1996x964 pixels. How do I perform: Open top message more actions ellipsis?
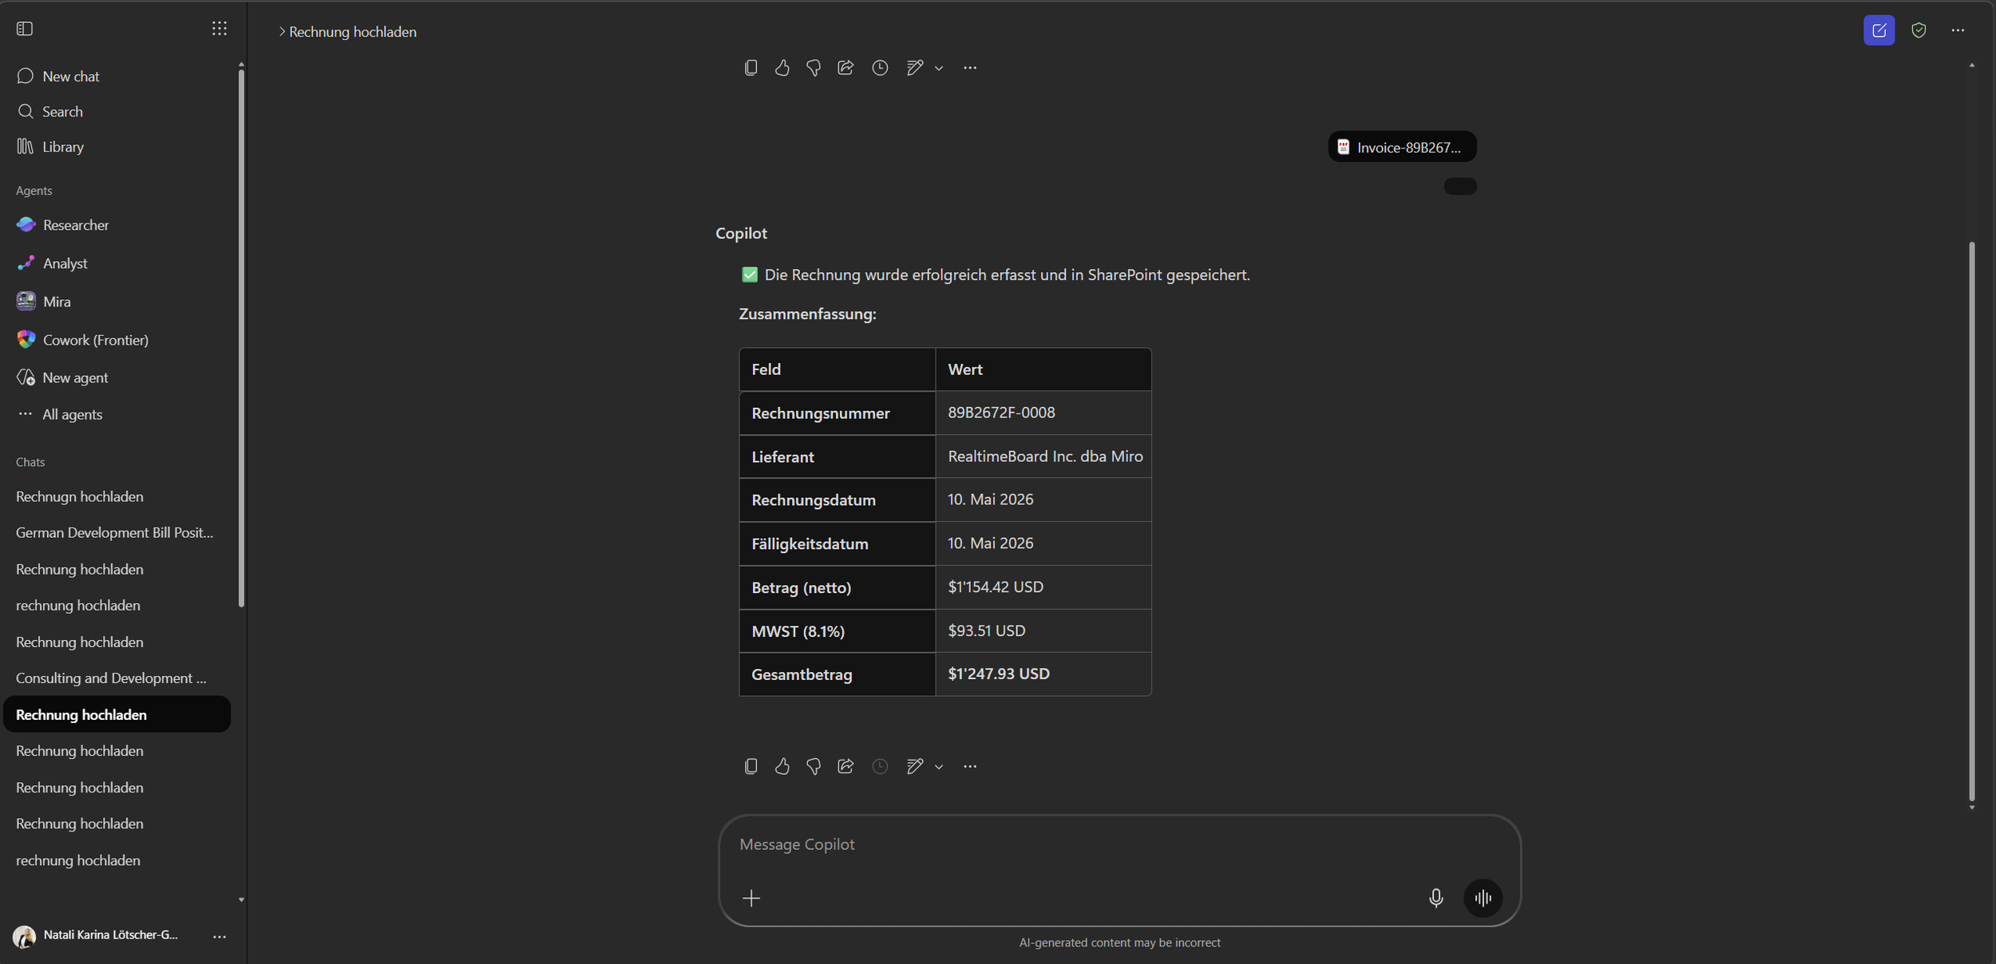pyautogui.click(x=970, y=68)
